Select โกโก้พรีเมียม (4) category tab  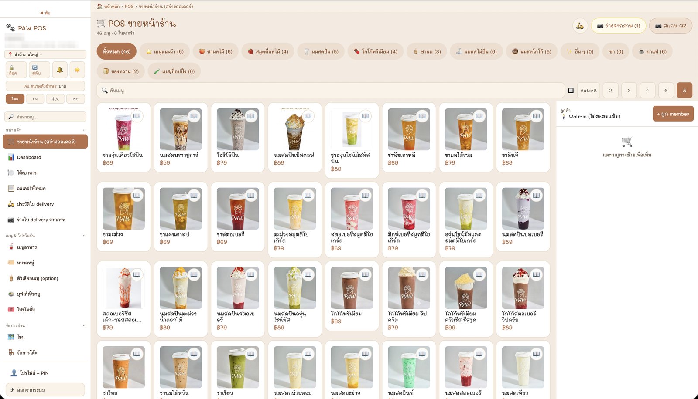click(376, 51)
